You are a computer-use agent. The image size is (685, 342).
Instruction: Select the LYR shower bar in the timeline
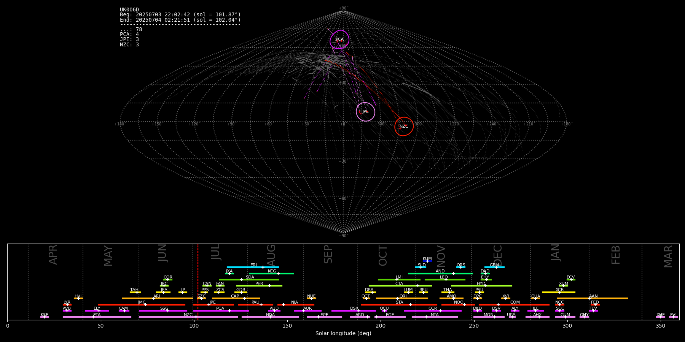[x=67, y=305]
